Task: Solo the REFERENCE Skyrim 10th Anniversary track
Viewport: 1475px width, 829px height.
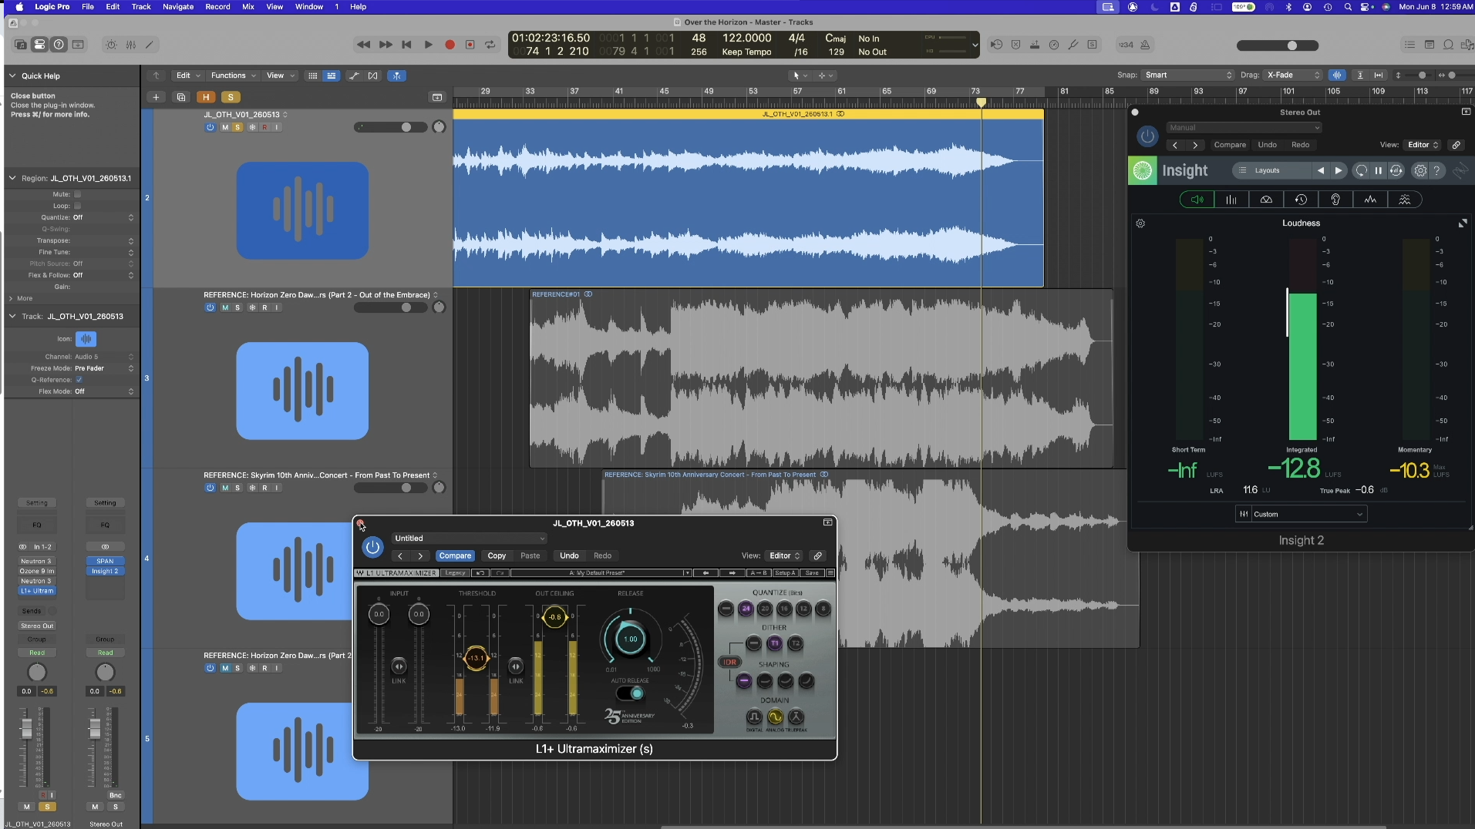Action: 237,488
